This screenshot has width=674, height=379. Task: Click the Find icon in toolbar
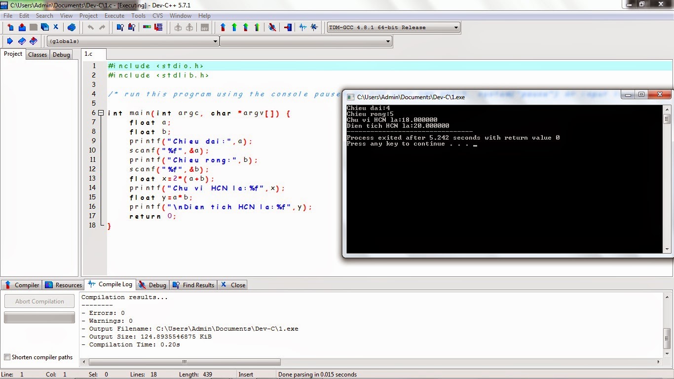[x=120, y=28]
